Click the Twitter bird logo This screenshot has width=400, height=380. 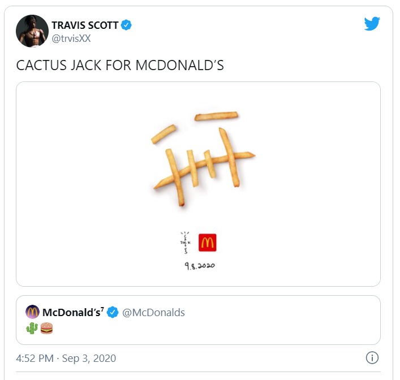372,24
